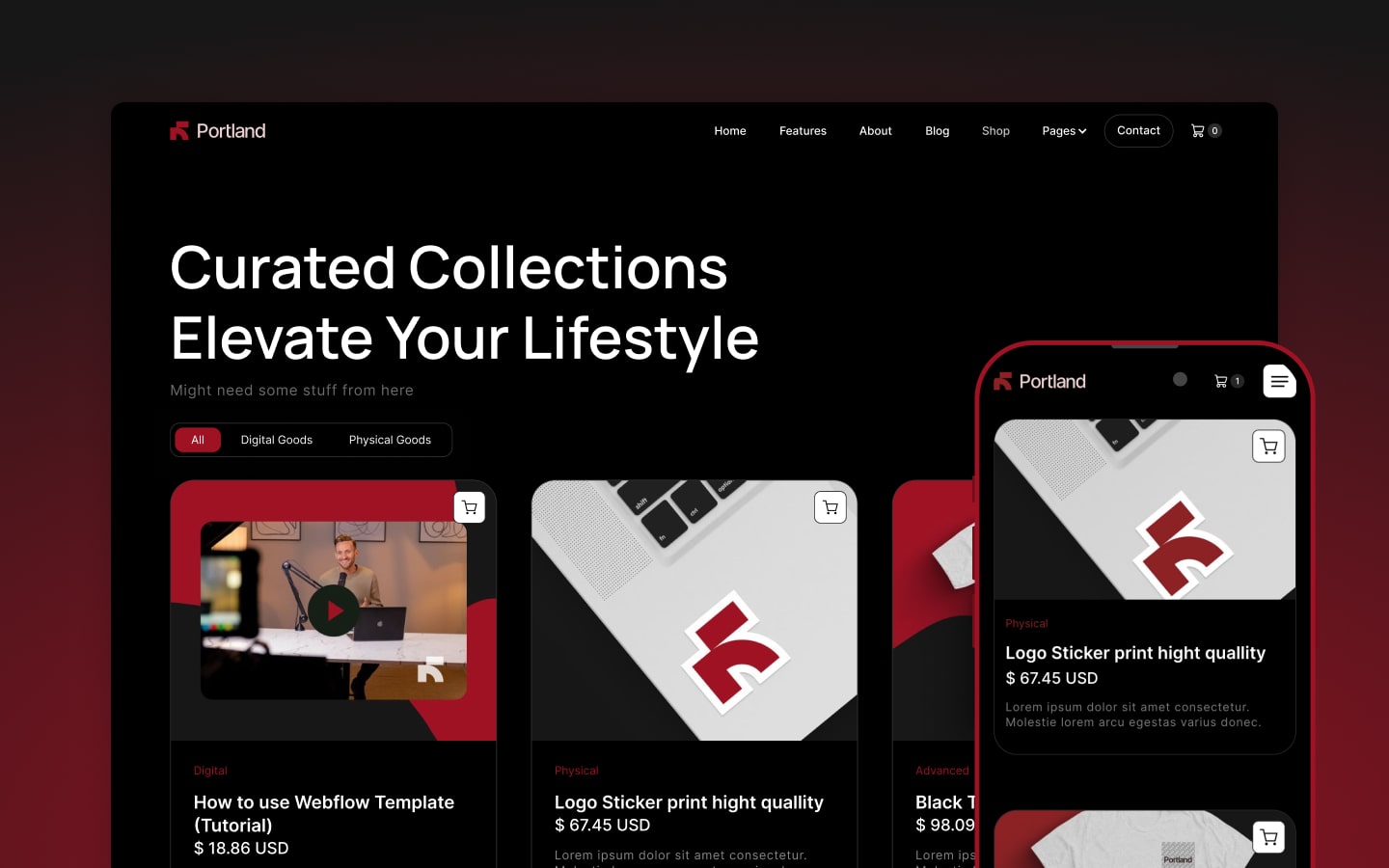Open mobile 'Logo Sticker print hight quallity' title
The image size is (1389, 868).
(x=1135, y=653)
